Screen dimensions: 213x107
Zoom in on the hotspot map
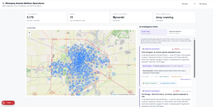point(29,33)
